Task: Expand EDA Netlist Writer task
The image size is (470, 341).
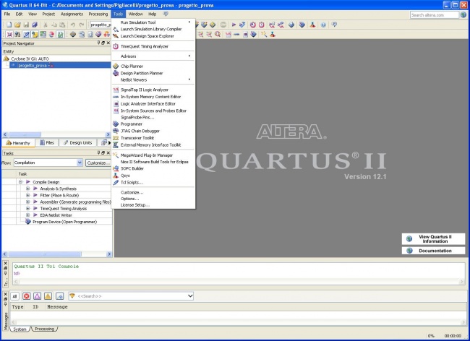Action: 28,215
